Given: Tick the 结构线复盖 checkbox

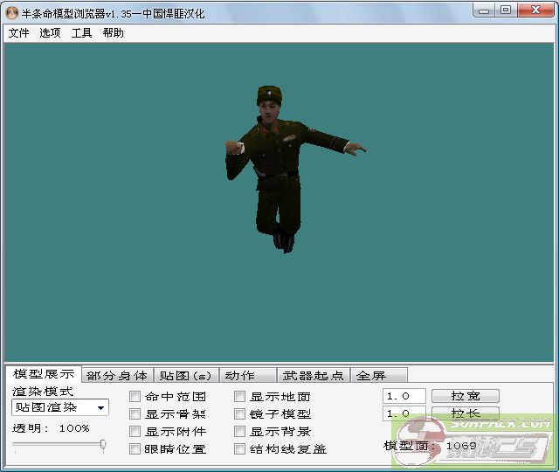Looking at the screenshot, I should coord(240,449).
